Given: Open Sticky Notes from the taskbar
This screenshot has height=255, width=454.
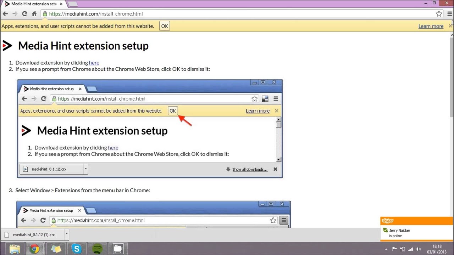Looking at the screenshot, I should tap(56, 249).
